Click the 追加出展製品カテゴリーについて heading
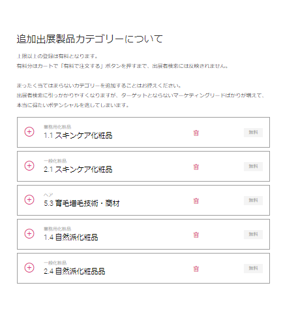The image size is (298, 313). (x=90, y=39)
